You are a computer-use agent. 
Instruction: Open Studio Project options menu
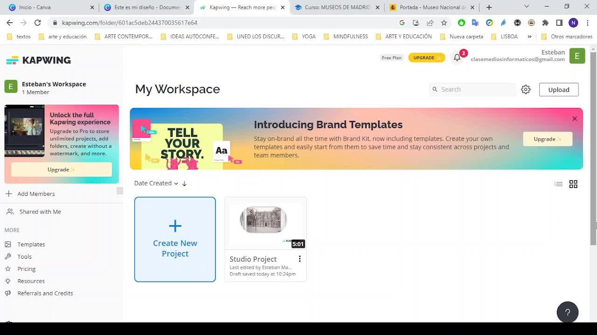coord(299,259)
